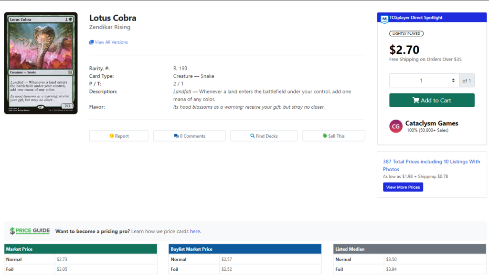The image size is (489, 276).
Task: Click the flavor text about hood blossoms
Action: pyautogui.click(x=249, y=107)
